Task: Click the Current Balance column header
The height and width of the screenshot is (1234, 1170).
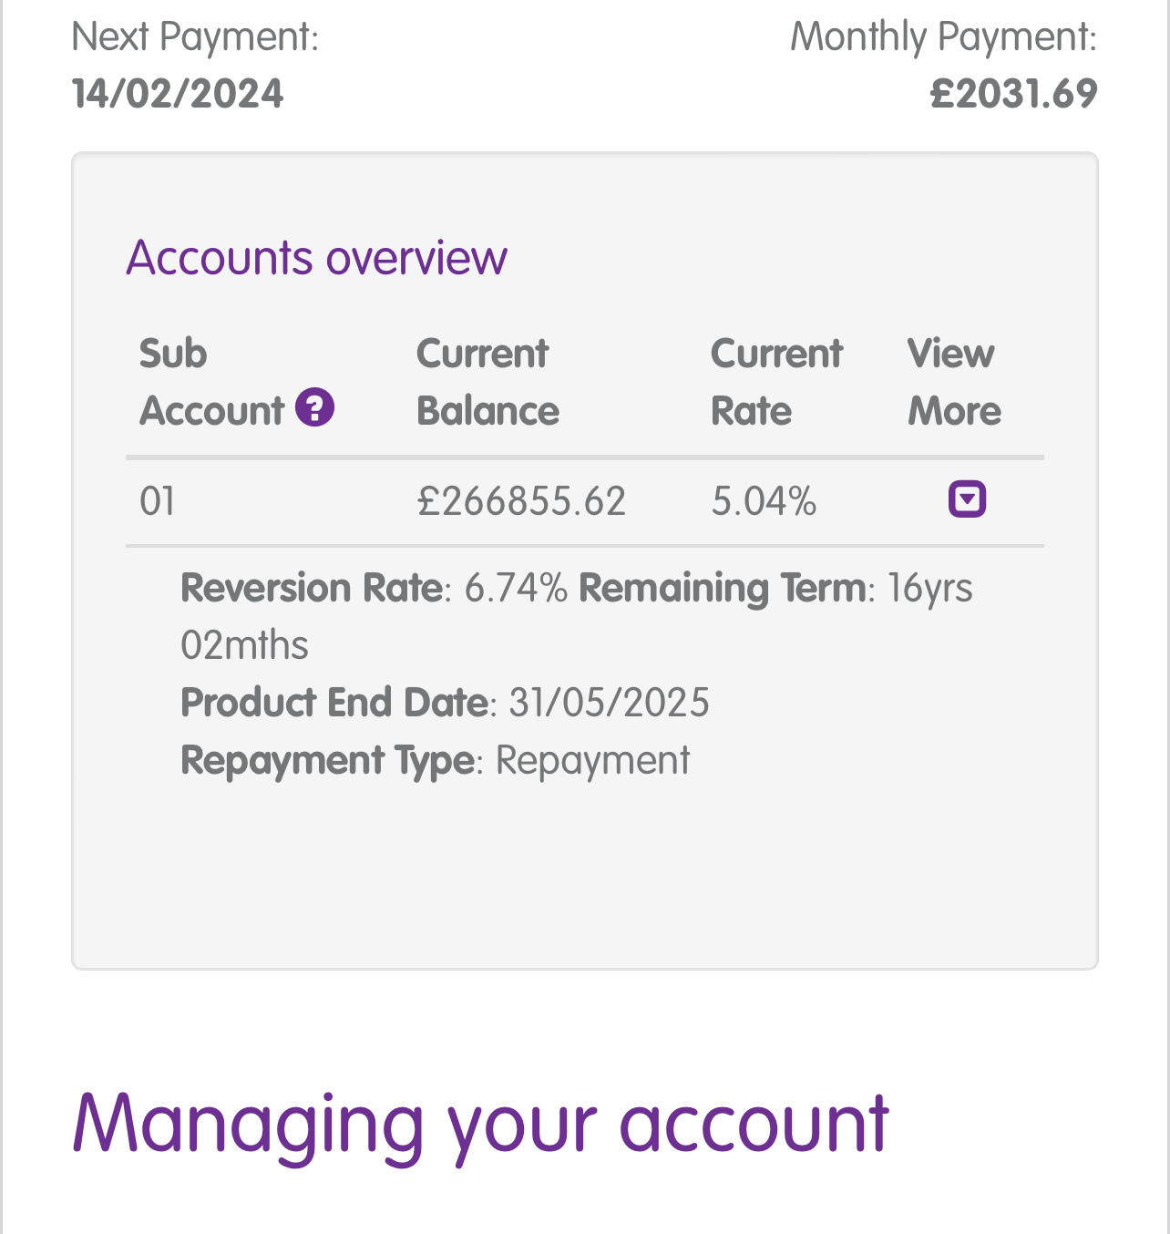Action: [x=487, y=382]
